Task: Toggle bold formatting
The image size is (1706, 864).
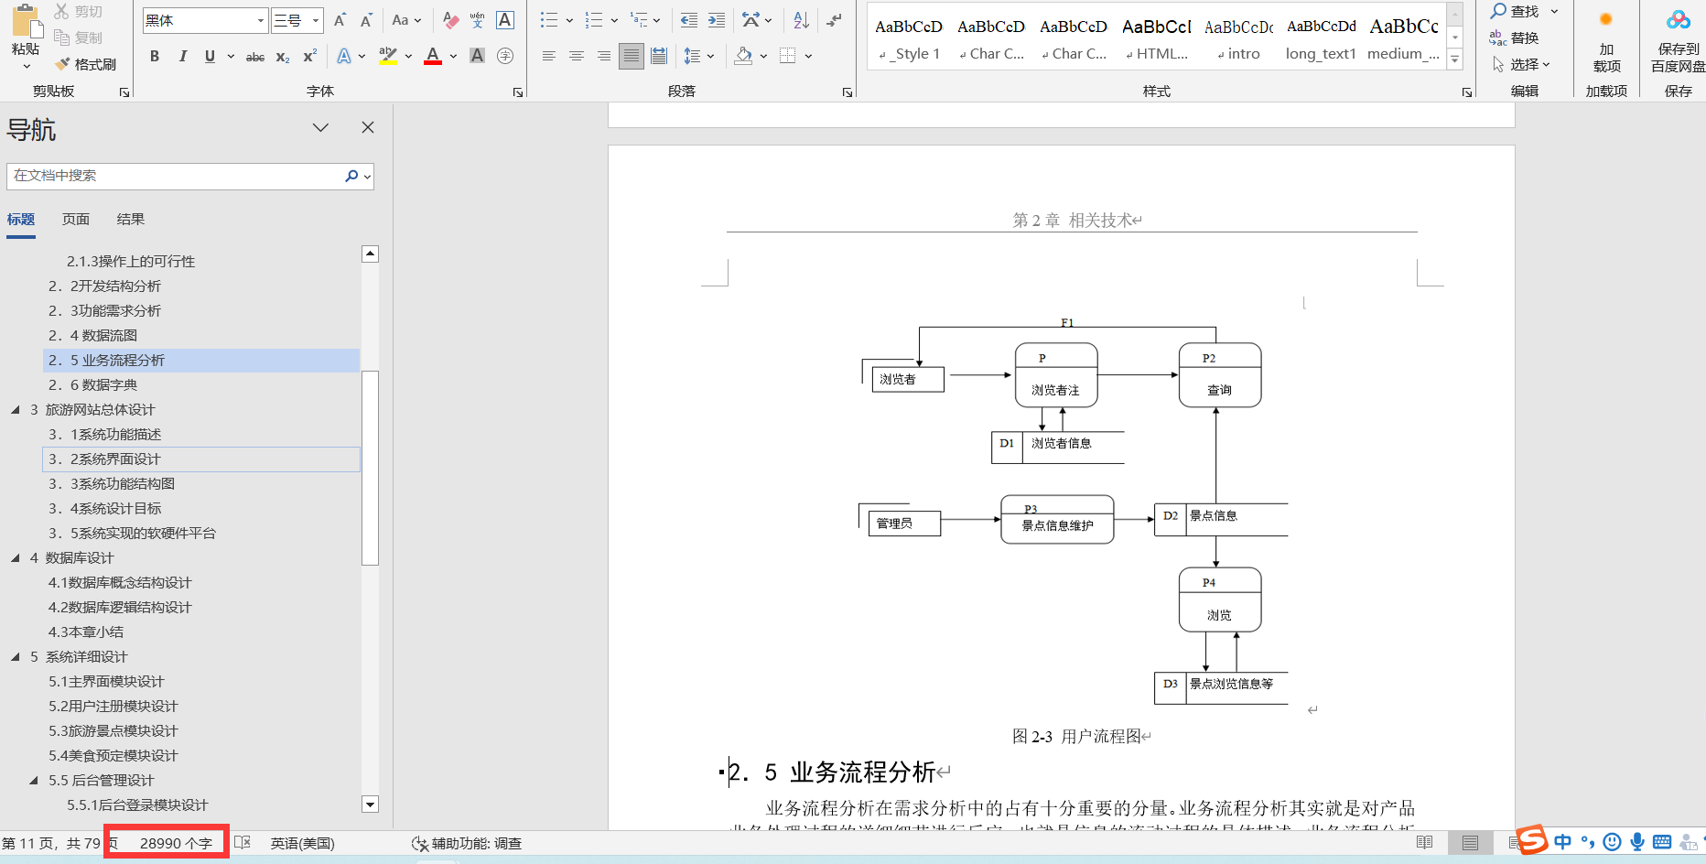Action: pos(155,57)
